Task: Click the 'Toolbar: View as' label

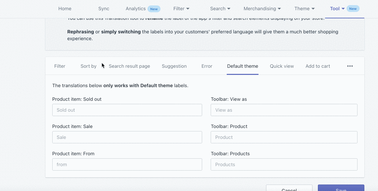Action: click(229, 99)
